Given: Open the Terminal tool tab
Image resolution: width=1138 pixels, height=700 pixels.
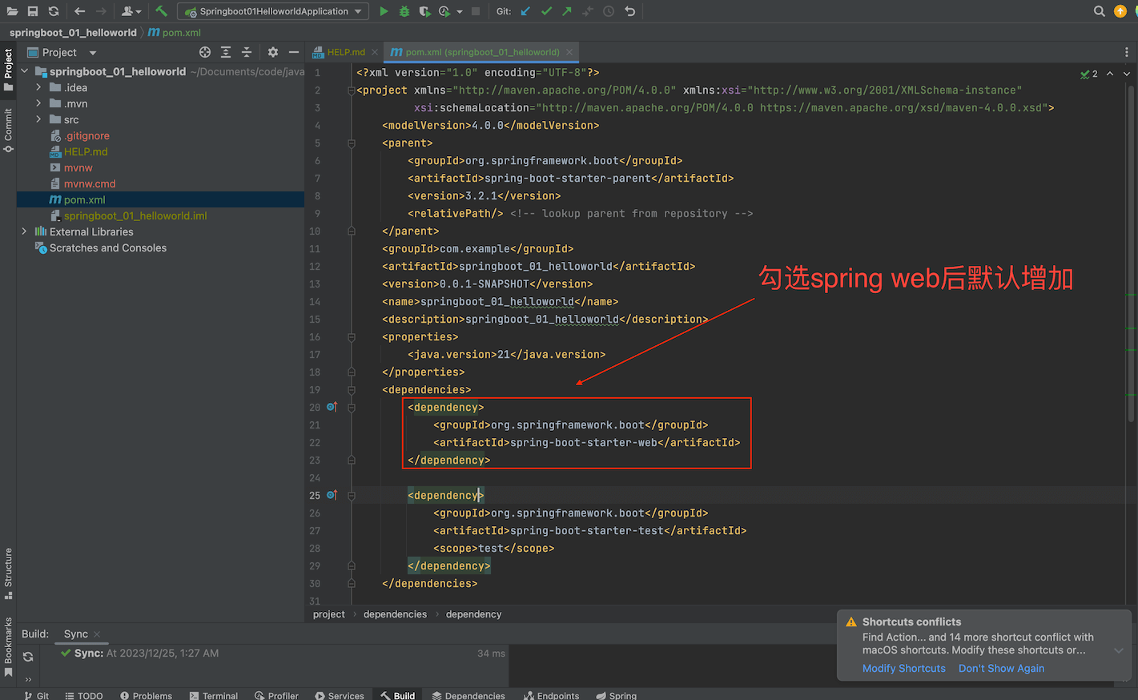Looking at the screenshot, I should (214, 695).
